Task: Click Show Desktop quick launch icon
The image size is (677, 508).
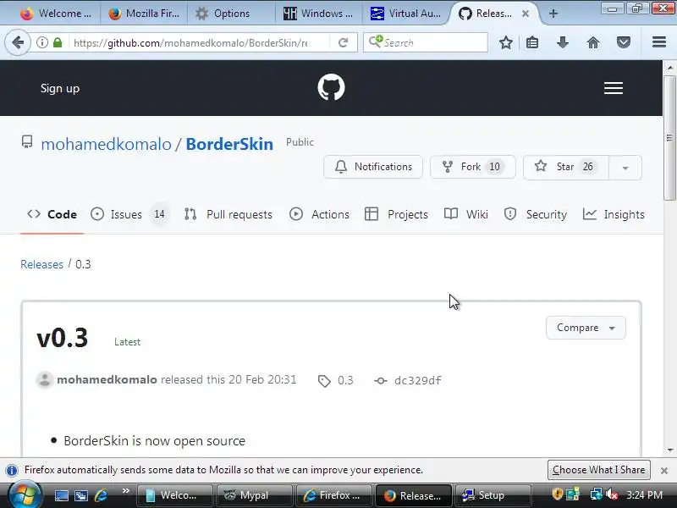Action: 61,495
